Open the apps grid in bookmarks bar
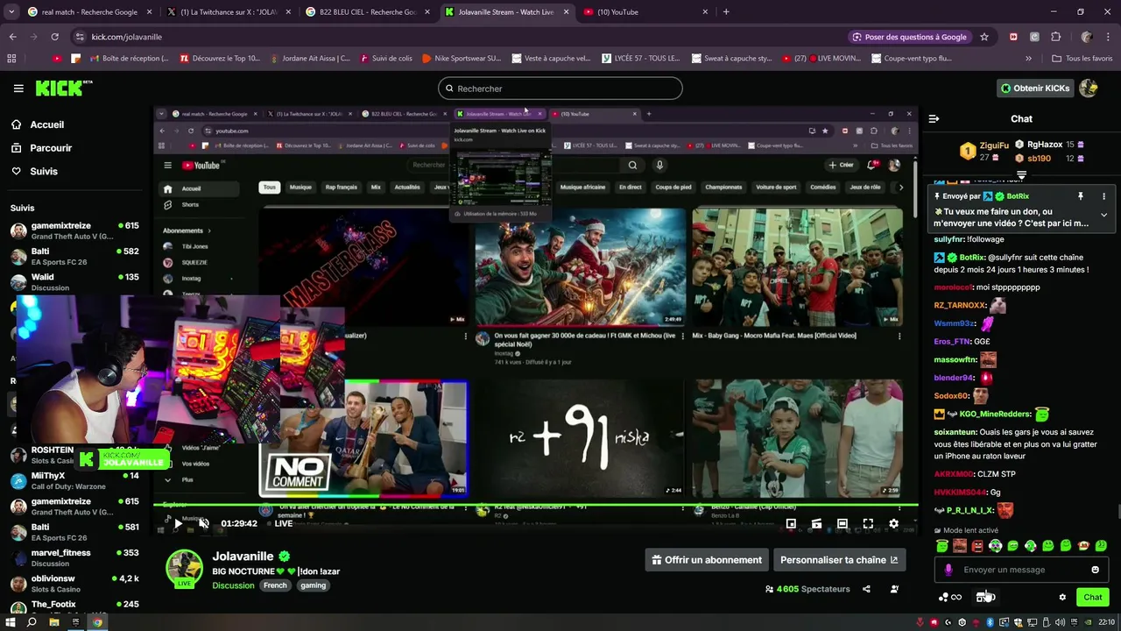 [11, 59]
